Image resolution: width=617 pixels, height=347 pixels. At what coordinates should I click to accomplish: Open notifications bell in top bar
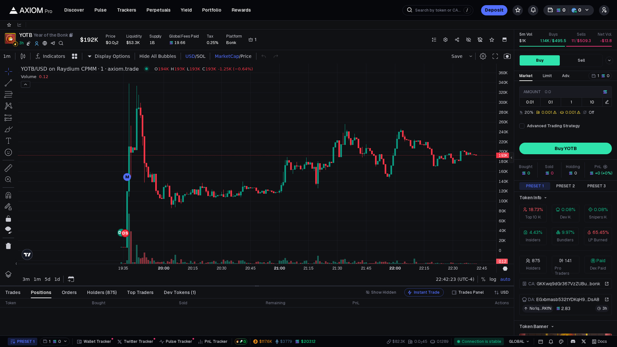point(533,10)
